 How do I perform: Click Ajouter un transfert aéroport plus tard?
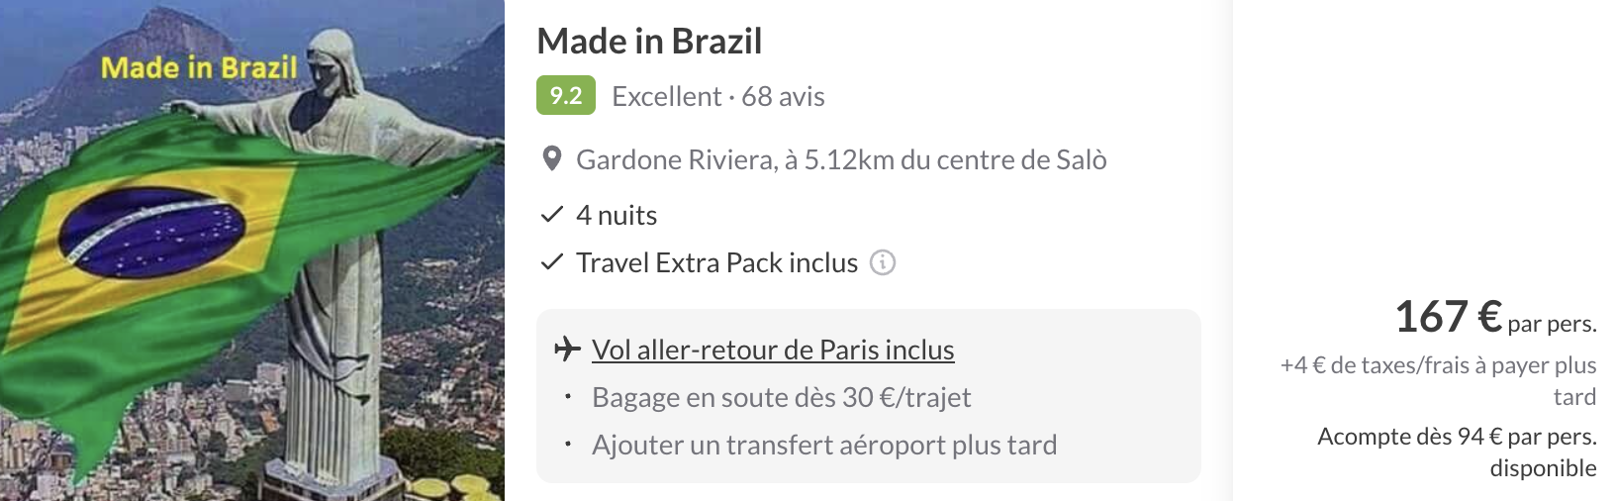click(824, 445)
